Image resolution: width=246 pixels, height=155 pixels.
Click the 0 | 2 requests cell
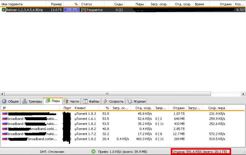159,119
